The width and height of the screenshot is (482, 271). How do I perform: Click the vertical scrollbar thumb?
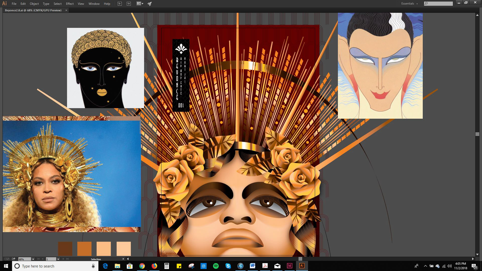coord(477,134)
